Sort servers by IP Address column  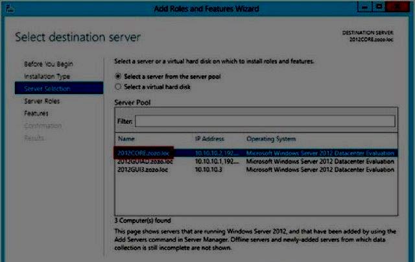coord(209,139)
